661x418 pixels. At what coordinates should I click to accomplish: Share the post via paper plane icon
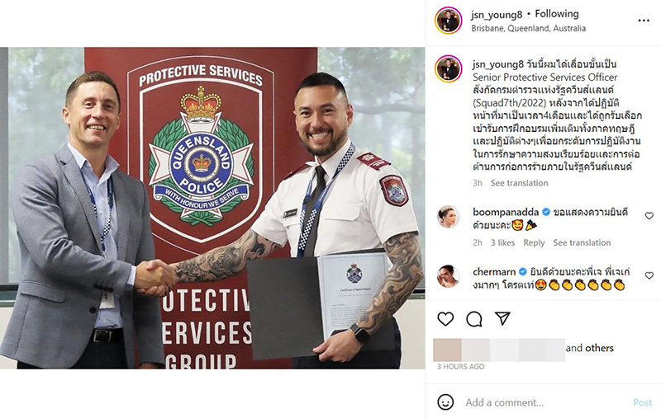coord(502,318)
